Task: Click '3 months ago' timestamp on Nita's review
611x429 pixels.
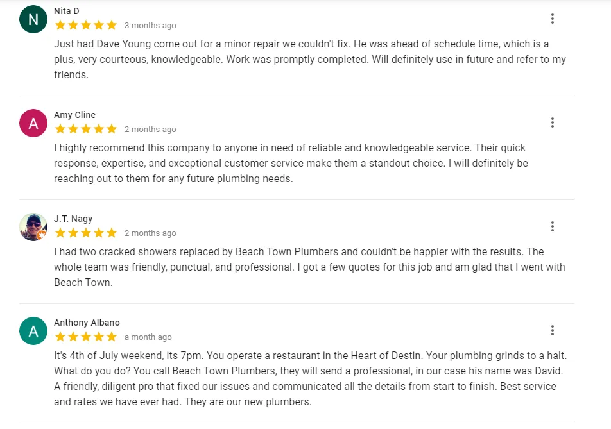Action: pos(150,26)
